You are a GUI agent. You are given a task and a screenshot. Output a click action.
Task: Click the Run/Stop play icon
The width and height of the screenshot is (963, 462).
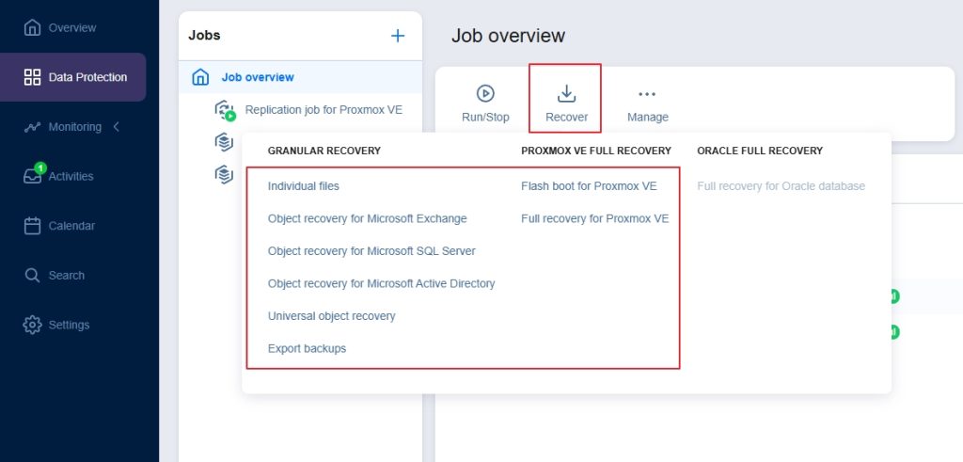point(485,93)
